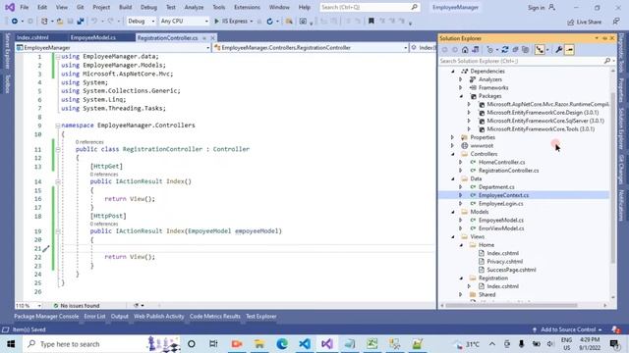The image size is (629, 353).
Task: Click the Undo toolbar icon
Action: click(94, 22)
